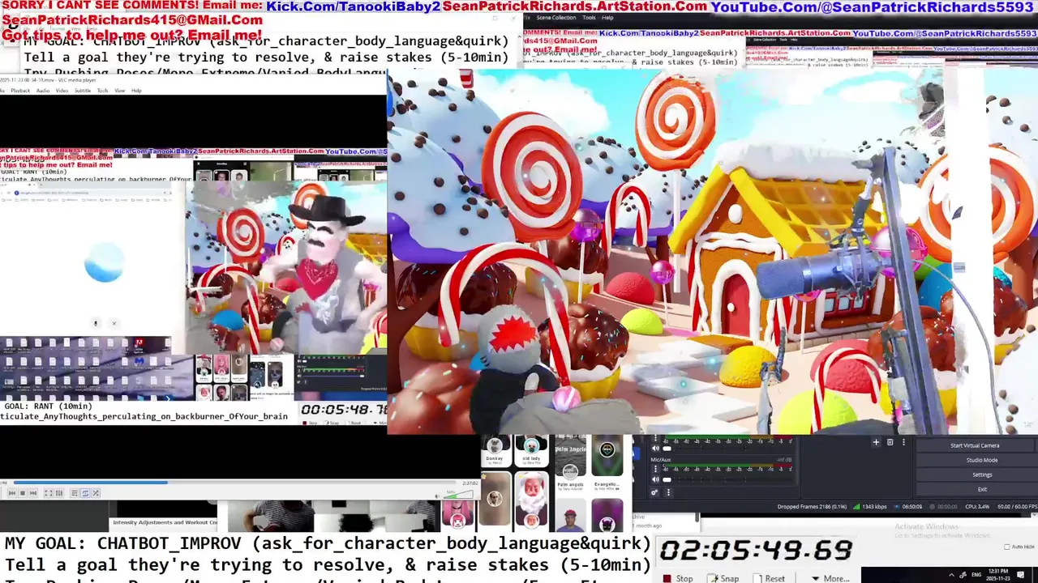Toggle VLC fullscreen icon
This screenshot has width=1038, height=583.
click(x=49, y=493)
